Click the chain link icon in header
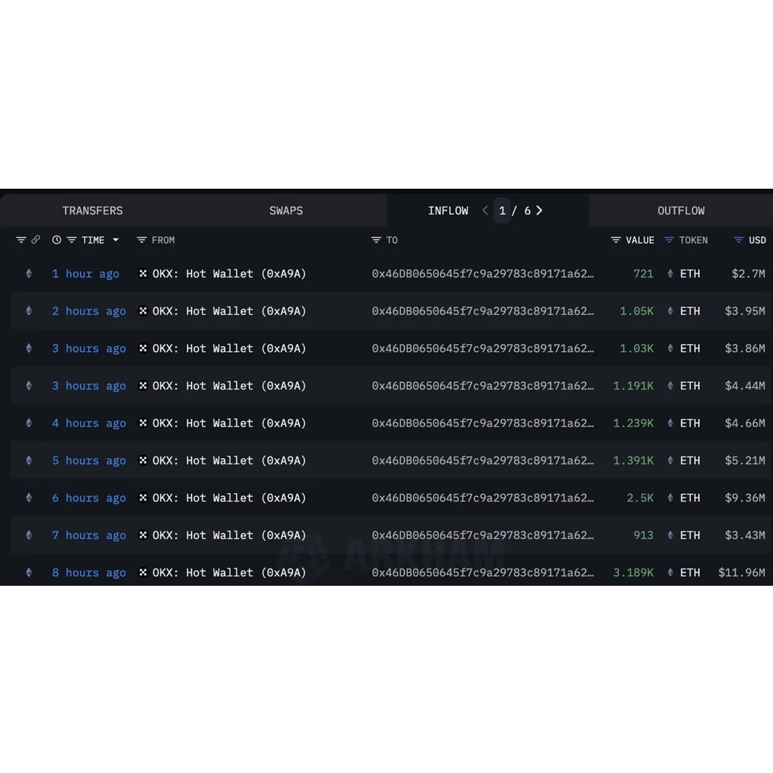Viewport: 773px width, 773px height. pos(35,239)
